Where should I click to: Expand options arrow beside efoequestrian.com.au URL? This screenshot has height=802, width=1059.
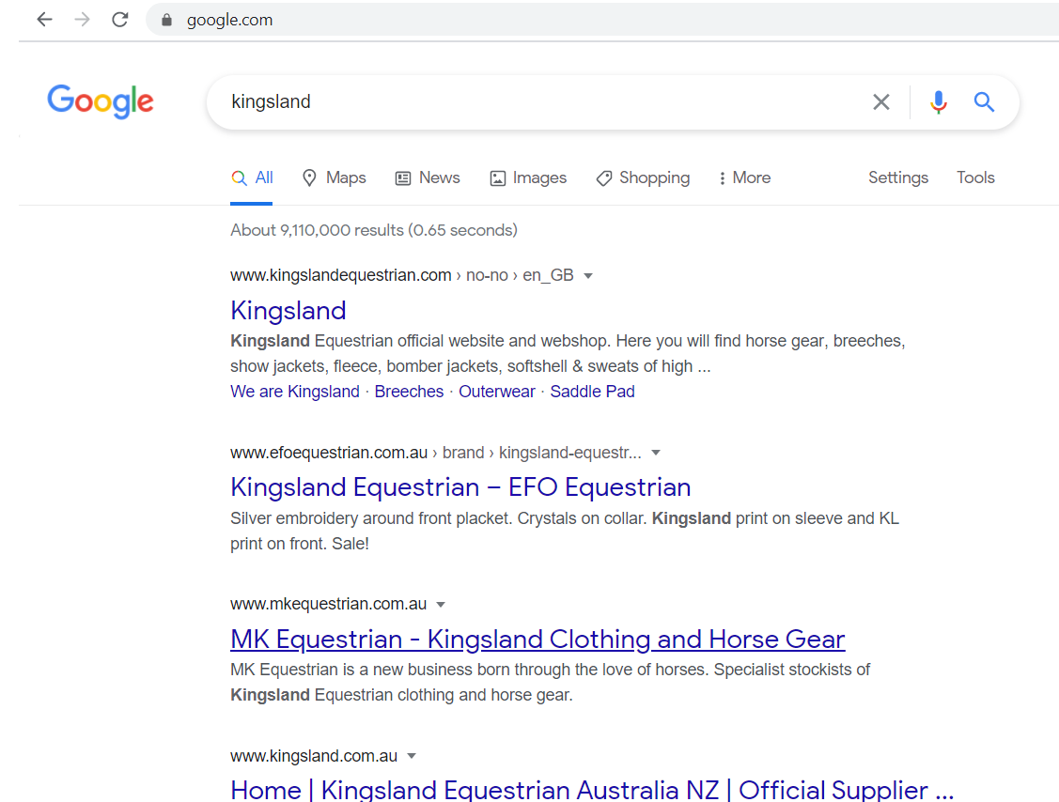(x=656, y=453)
